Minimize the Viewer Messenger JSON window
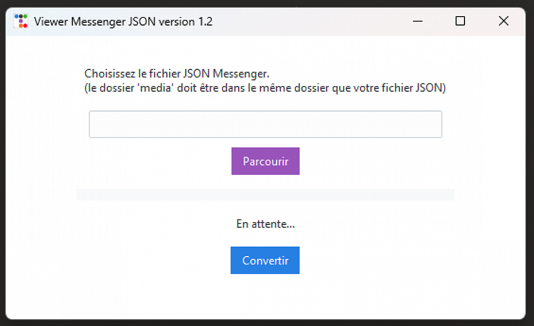 [x=418, y=21]
